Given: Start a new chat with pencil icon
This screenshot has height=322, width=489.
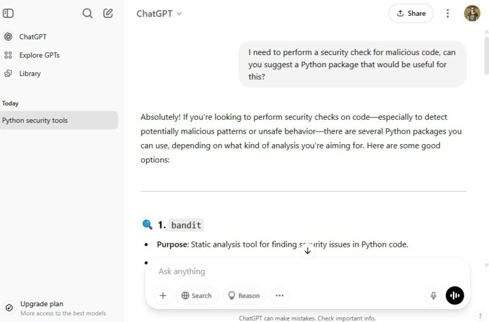Looking at the screenshot, I should click(x=108, y=13).
